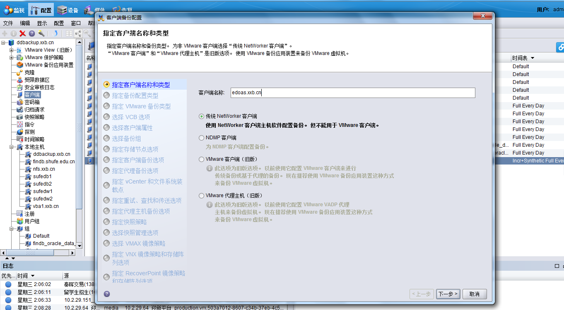Select VMware 代理主机（旧版） radio button
This screenshot has width=564, height=310.
click(x=202, y=196)
